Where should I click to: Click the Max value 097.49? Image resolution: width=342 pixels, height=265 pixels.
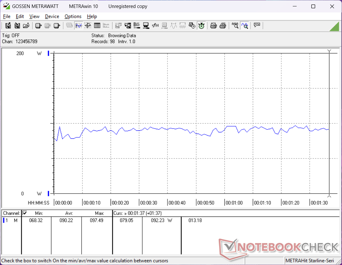click(97, 220)
